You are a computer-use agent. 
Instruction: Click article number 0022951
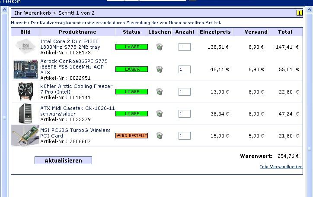click(80, 78)
